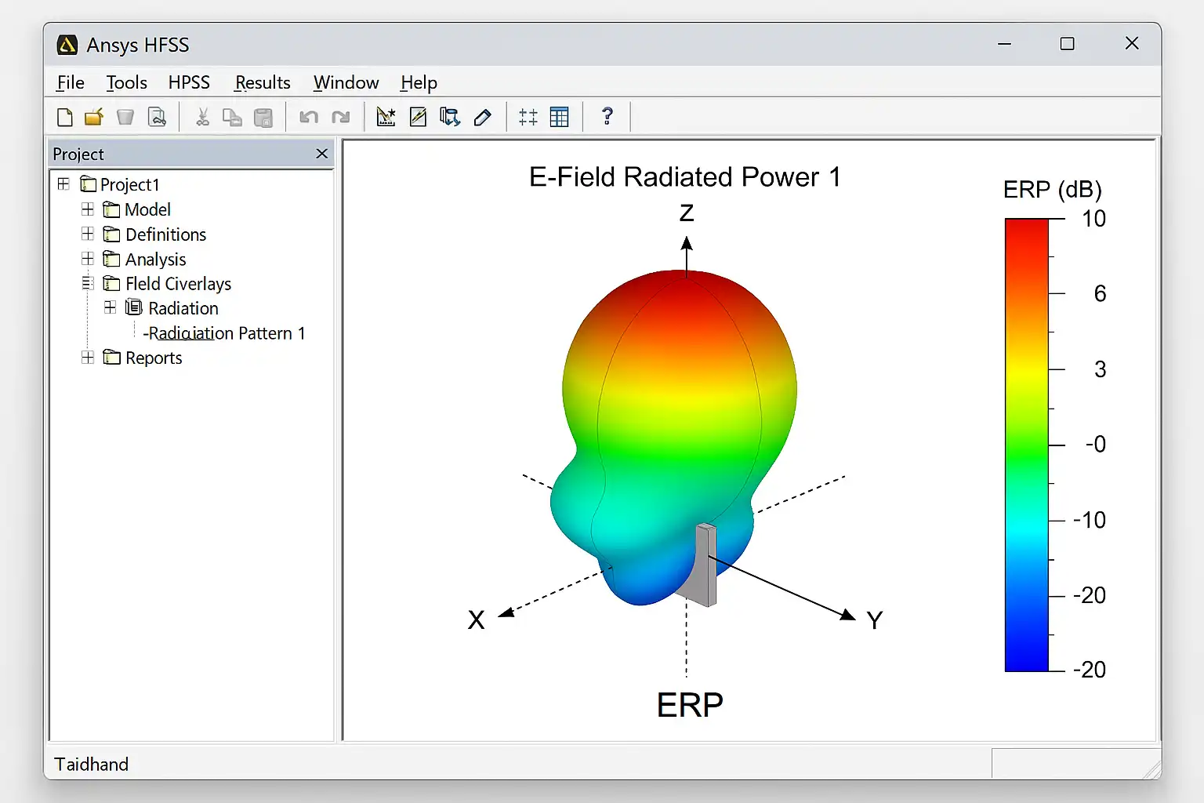This screenshot has height=803, width=1204.
Task: Open a project with the folder icon
Action: 94,118
